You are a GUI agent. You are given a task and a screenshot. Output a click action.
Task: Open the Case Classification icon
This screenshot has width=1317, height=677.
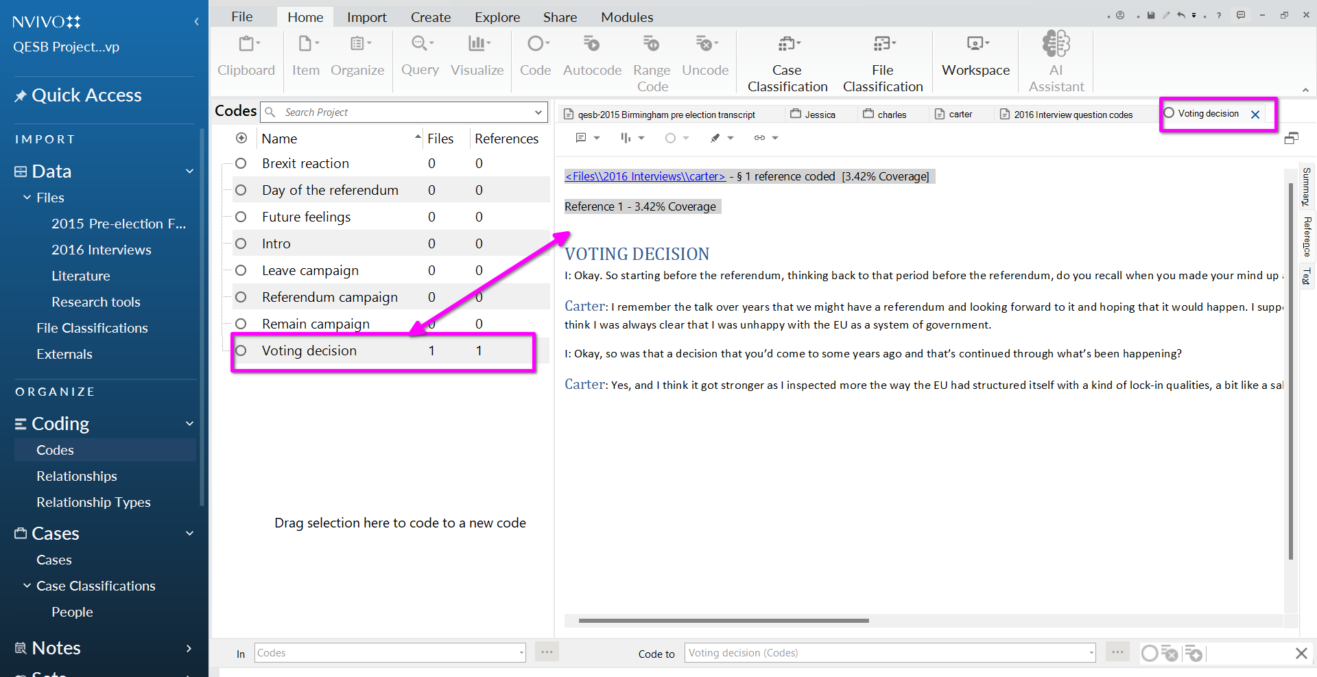pos(787,44)
